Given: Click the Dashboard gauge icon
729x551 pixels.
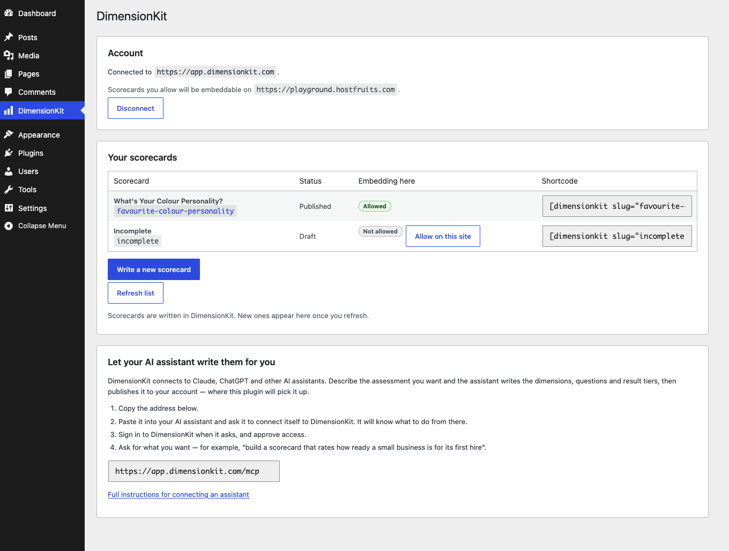Looking at the screenshot, I should click(9, 13).
